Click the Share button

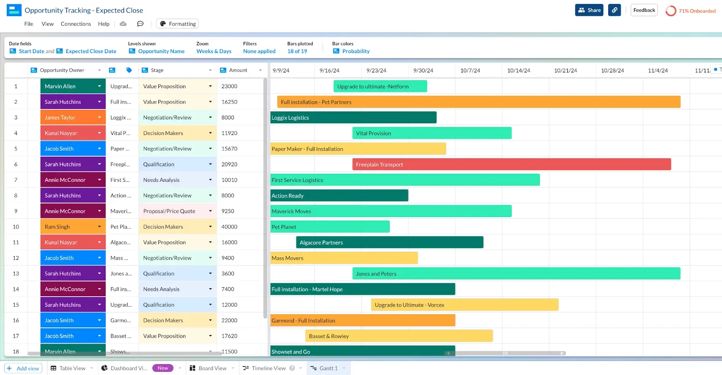pyautogui.click(x=589, y=10)
